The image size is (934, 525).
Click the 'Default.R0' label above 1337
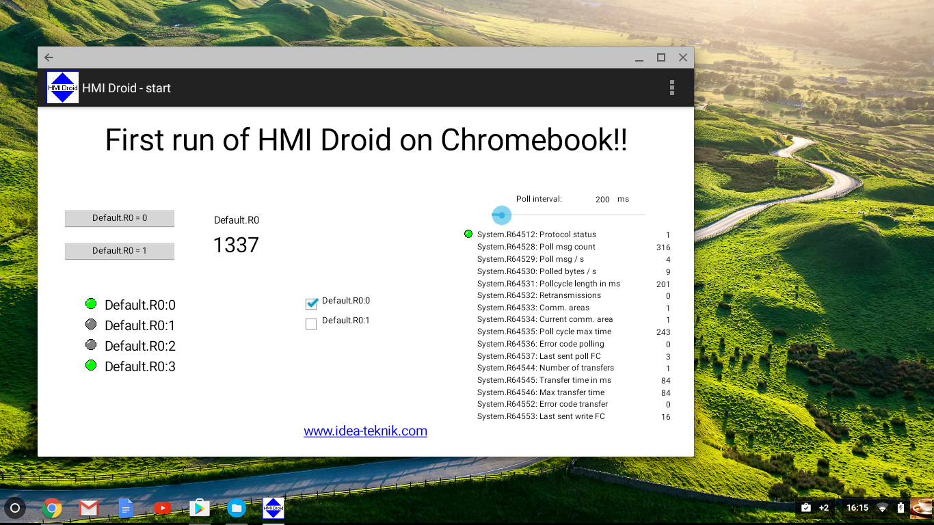tap(237, 220)
